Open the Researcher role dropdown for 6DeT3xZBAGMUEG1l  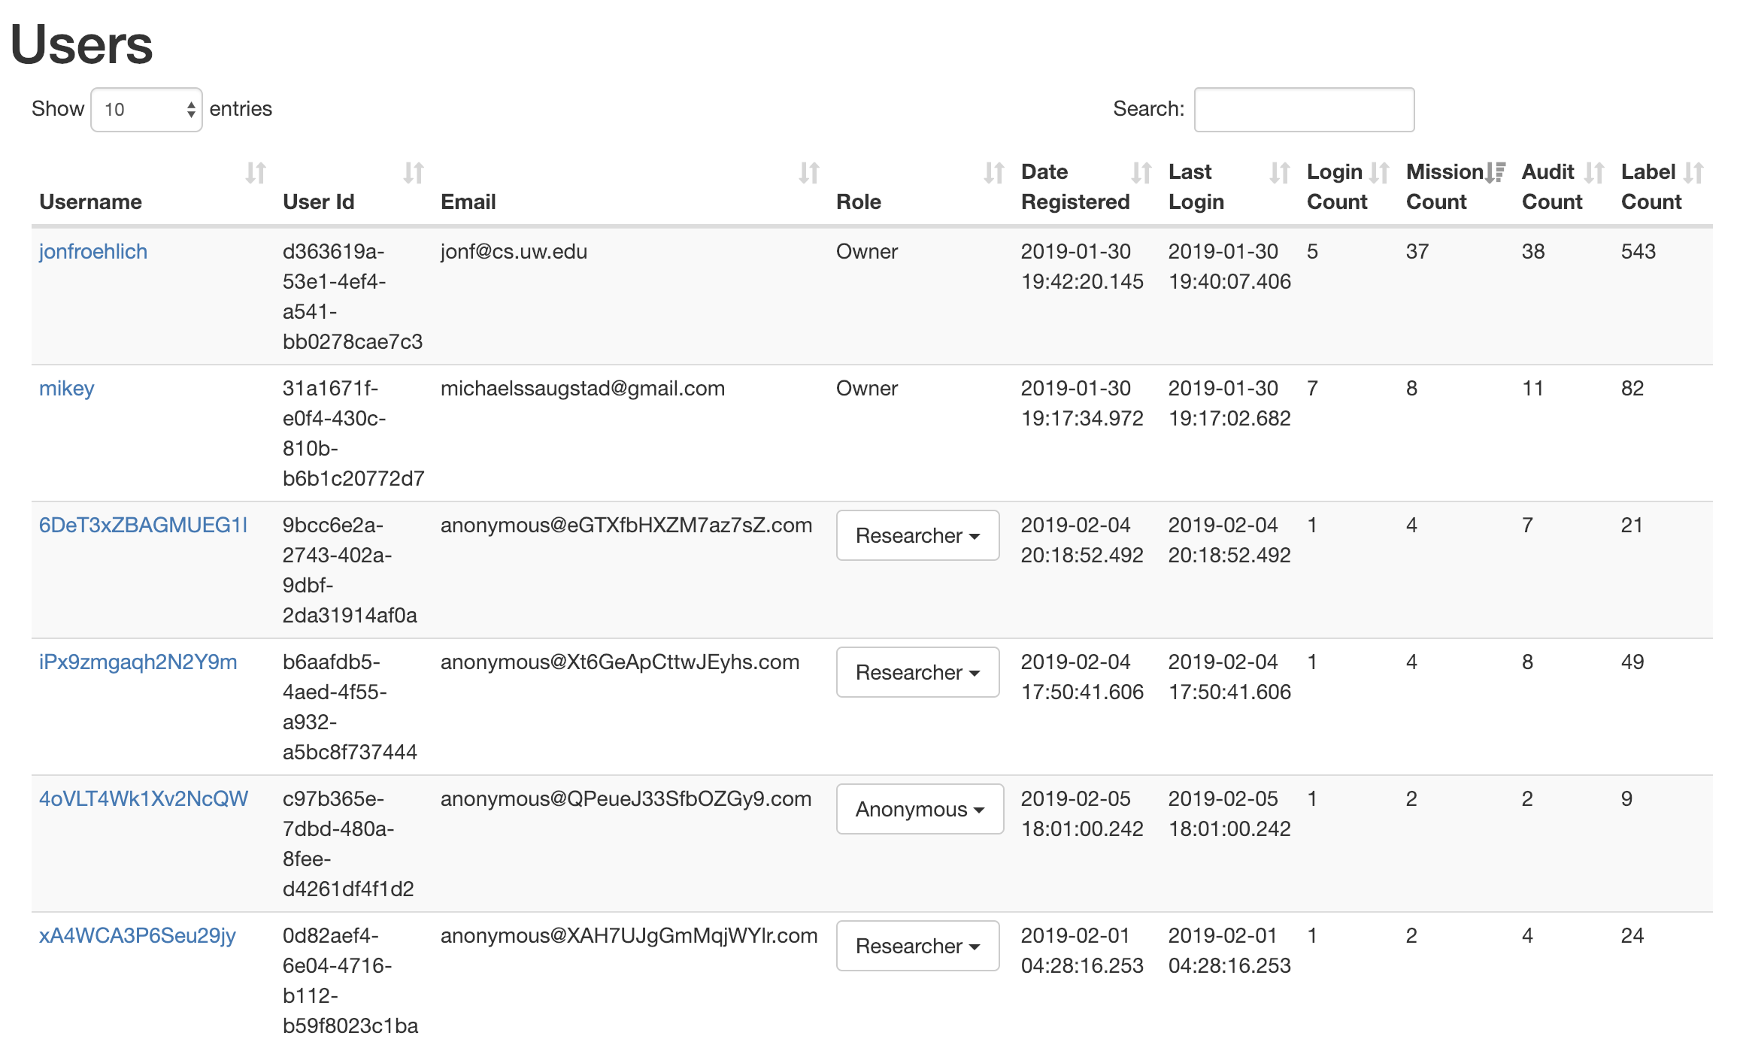tap(917, 535)
